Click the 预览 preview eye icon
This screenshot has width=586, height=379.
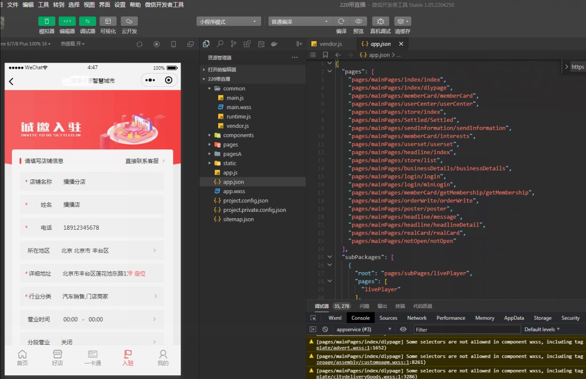pos(359,21)
